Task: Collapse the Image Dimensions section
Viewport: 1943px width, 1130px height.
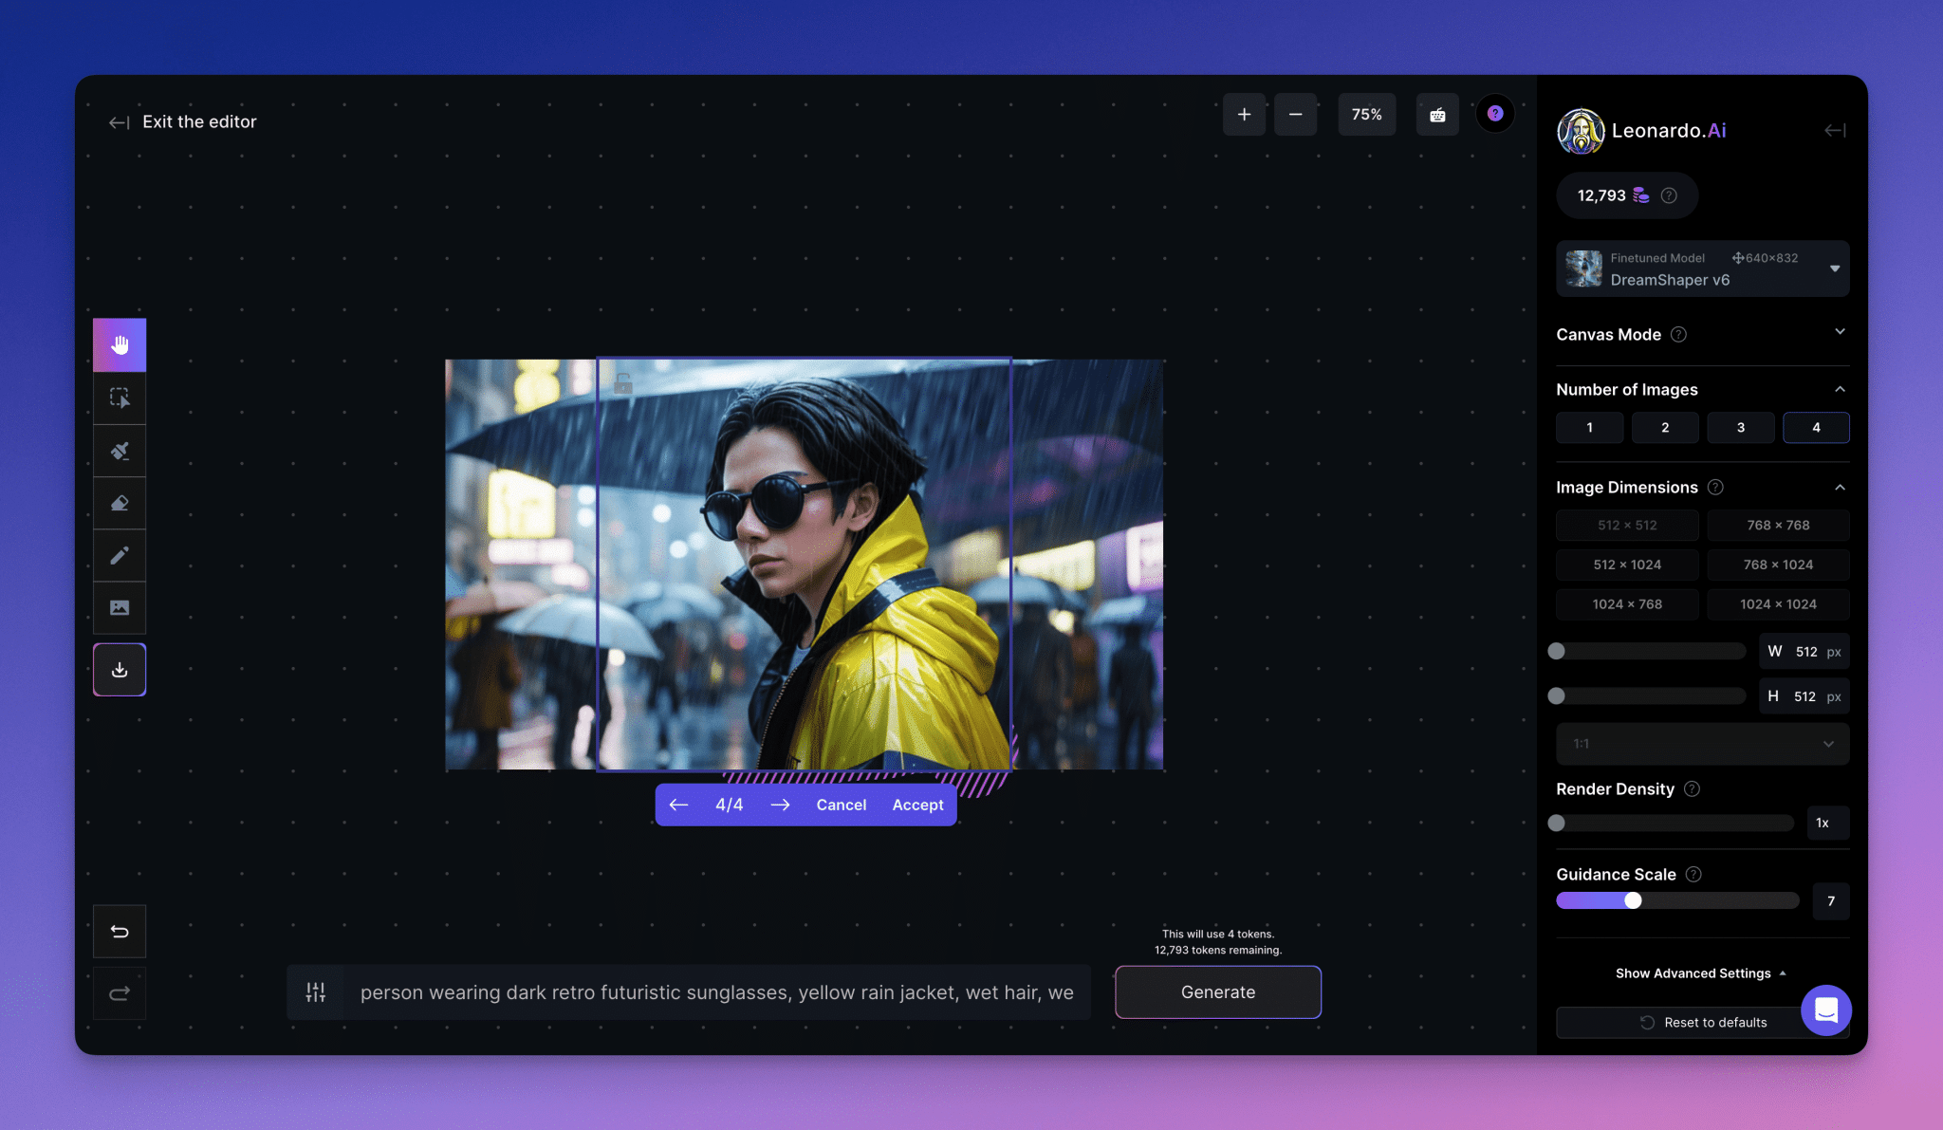Action: (x=1840, y=487)
